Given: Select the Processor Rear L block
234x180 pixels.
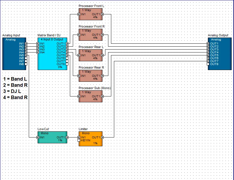Looking at the screenshot, I should (x=91, y=55).
